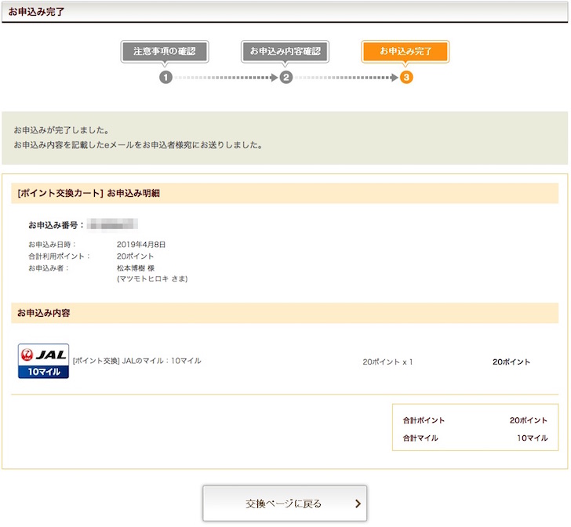The height and width of the screenshot is (527, 571).
Task: Click the お申込み完了 page header title
Action: [x=36, y=12]
